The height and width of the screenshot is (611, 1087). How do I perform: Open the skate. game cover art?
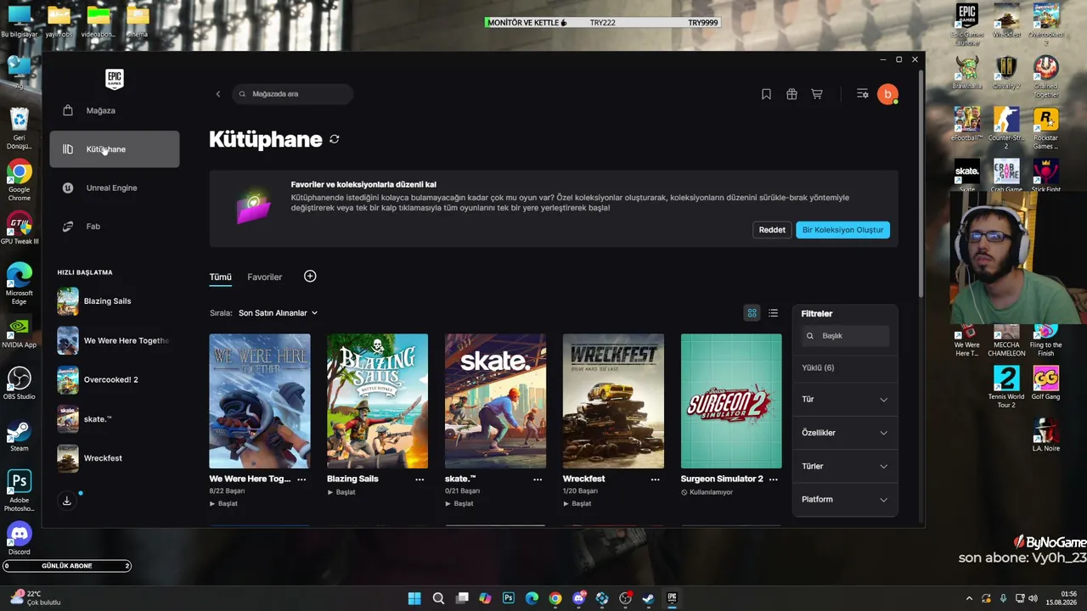point(495,401)
